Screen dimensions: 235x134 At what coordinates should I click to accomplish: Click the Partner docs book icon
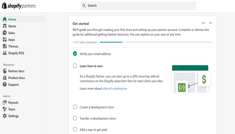click(5, 71)
